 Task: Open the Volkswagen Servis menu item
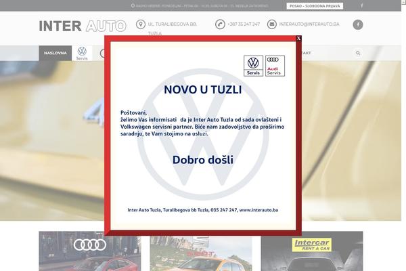coord(82,54)
